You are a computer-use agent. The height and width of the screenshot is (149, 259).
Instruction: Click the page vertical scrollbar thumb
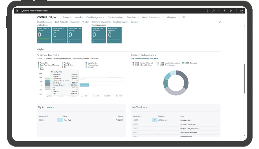244,79
